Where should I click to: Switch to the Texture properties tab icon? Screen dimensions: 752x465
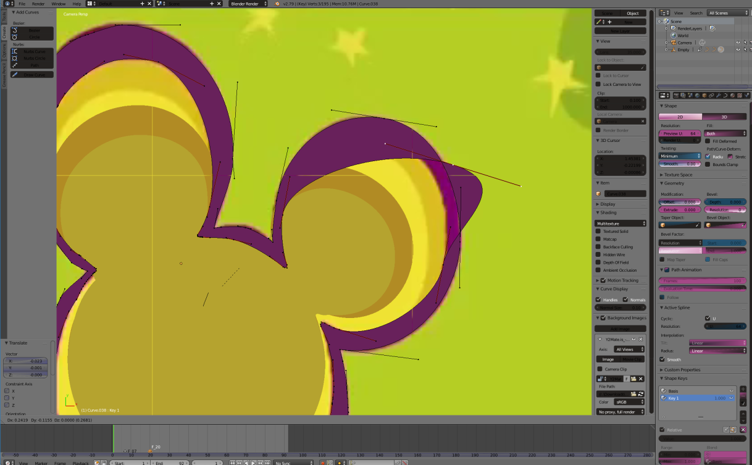click(740, 95)
